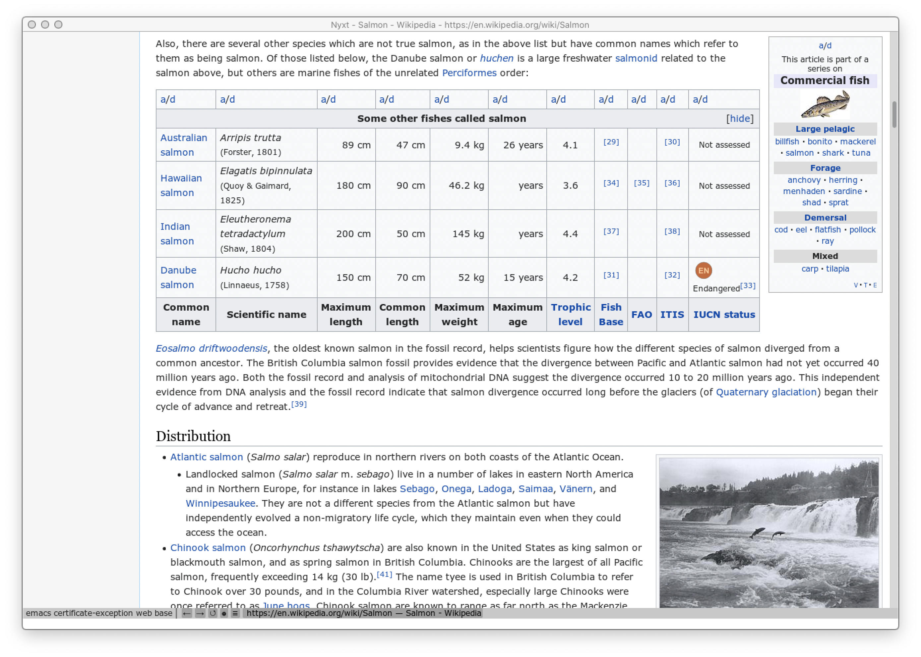Screen dimensions: 921x657
Task: Open the flatfish sidebar link
Action: 828,230
